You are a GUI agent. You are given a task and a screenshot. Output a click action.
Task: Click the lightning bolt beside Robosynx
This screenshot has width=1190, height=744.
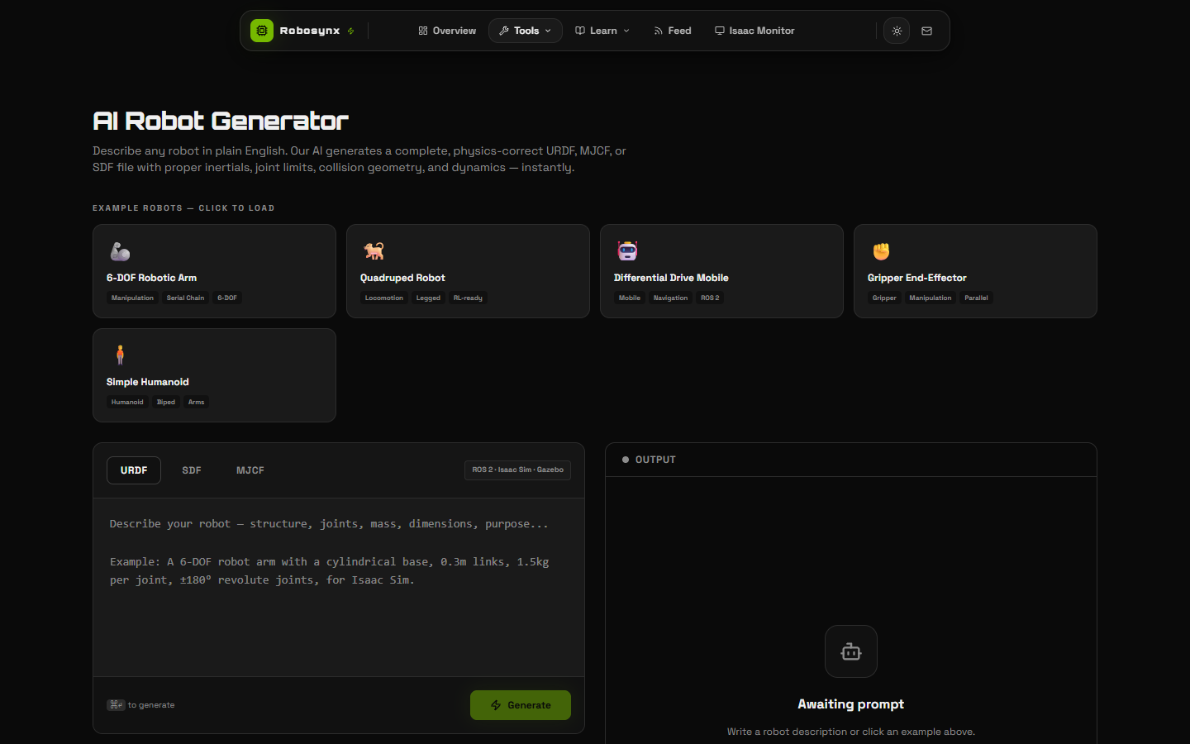click(351, 31)
